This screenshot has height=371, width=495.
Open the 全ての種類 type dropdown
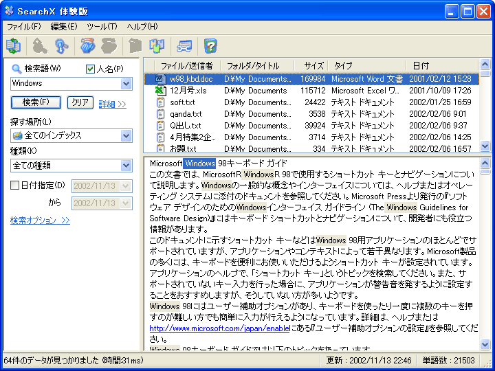[x=126, y=166]
